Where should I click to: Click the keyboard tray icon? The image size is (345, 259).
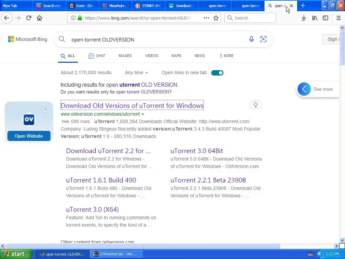(x=310, y=254)
